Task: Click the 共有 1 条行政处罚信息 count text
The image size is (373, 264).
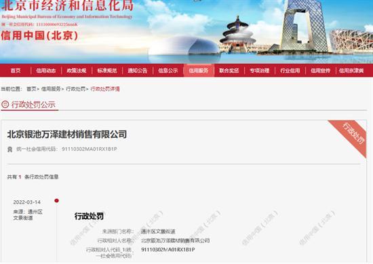Action: tap(33, 177)
